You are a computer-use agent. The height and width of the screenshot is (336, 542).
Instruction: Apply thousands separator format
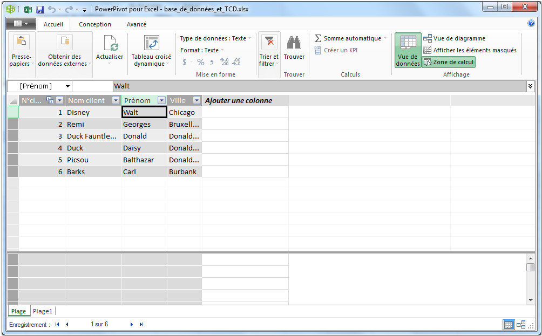(212, 62)
